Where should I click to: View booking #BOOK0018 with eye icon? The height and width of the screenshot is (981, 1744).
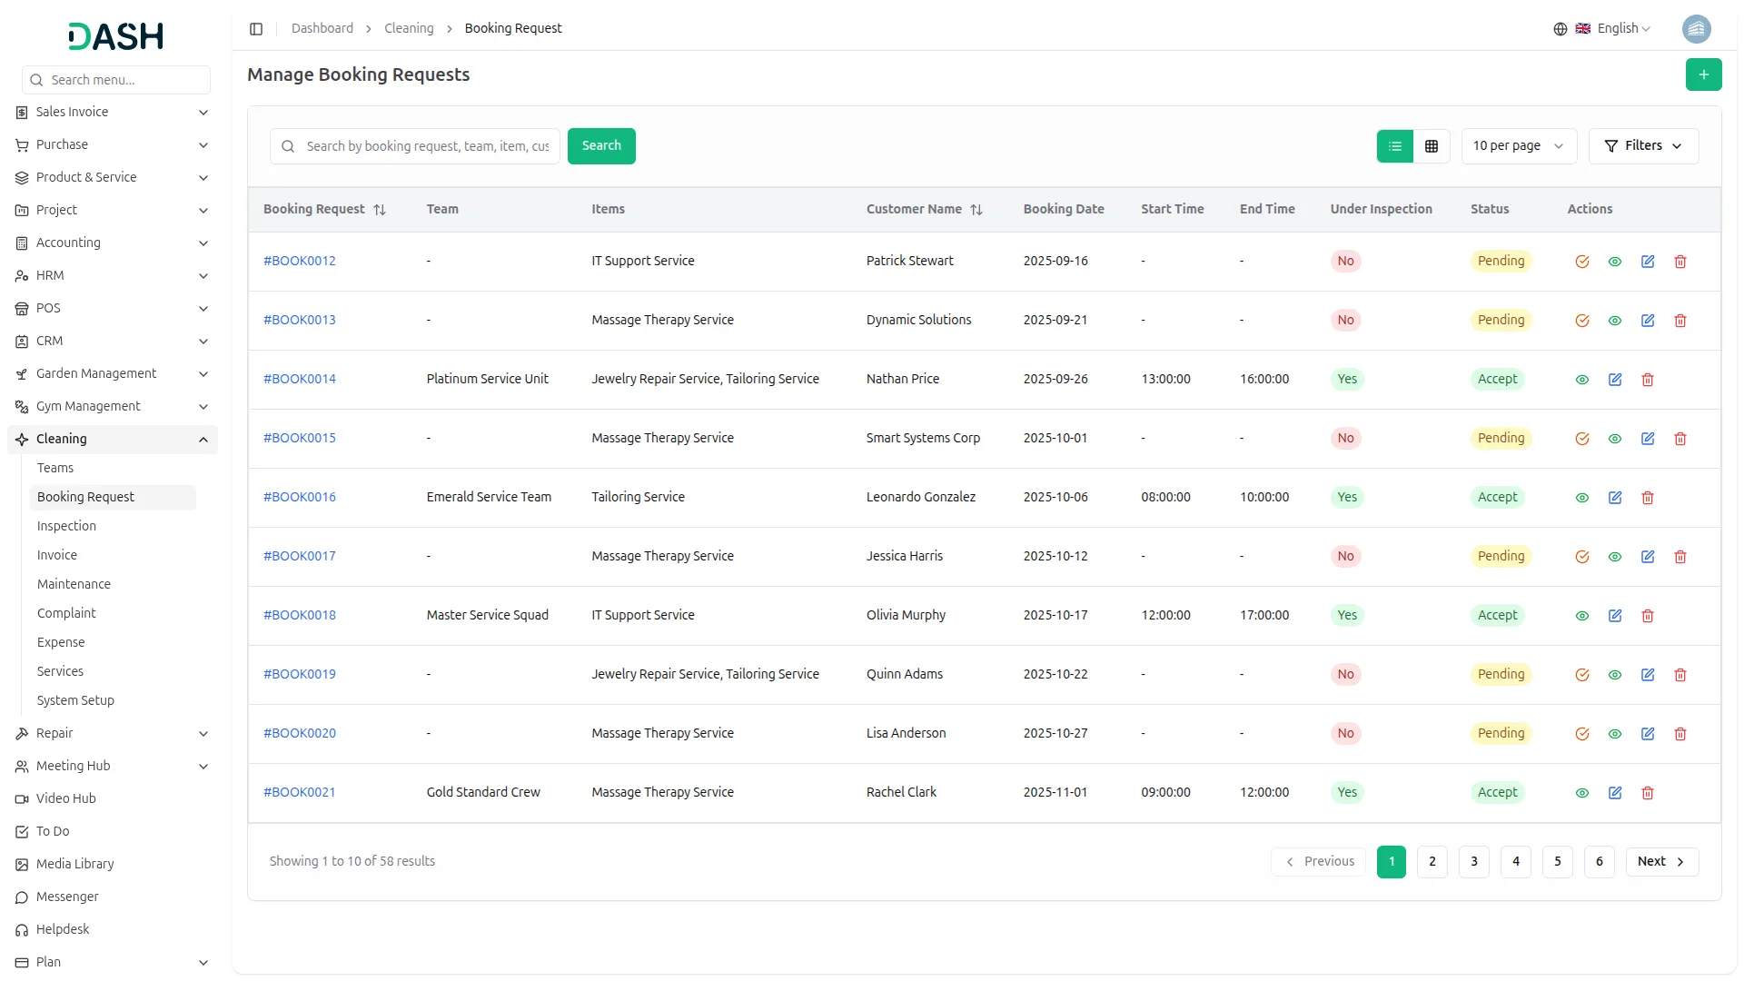(x=1581, y=616)
